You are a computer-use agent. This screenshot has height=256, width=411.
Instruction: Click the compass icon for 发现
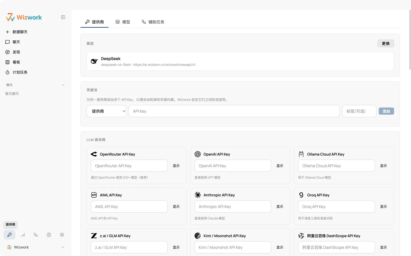tap(7, 52)
